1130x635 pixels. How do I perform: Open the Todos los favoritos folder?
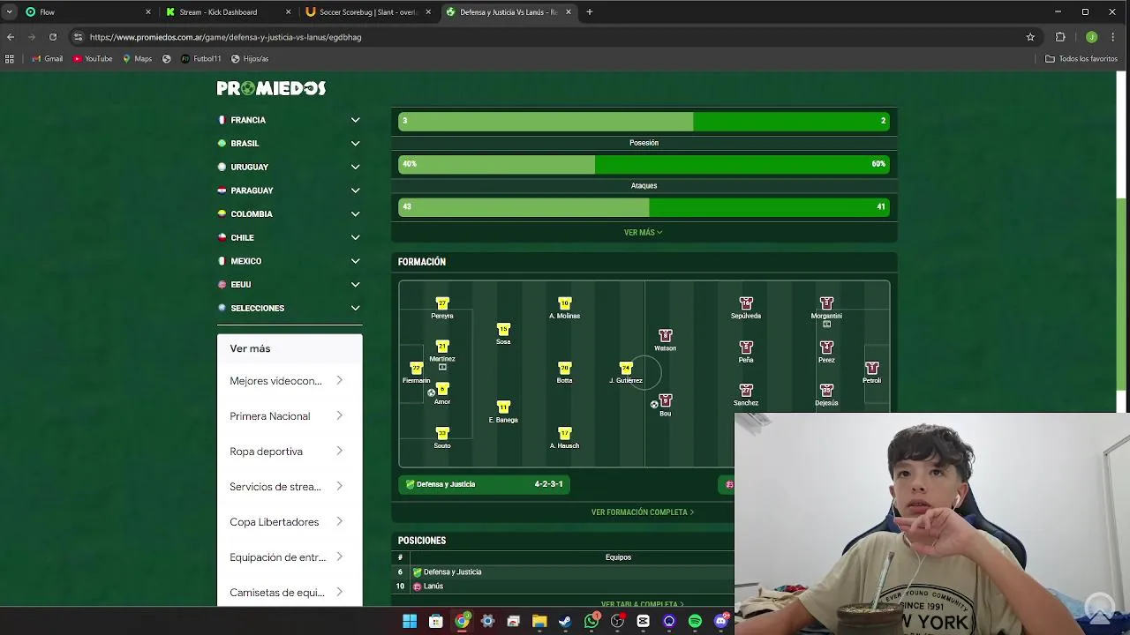point(1081,59)
